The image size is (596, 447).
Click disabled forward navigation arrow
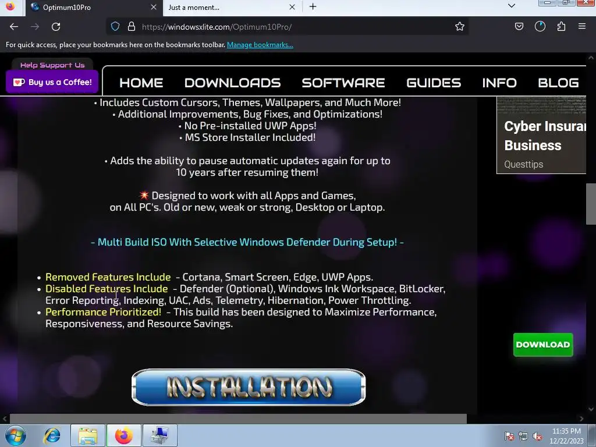35,27
